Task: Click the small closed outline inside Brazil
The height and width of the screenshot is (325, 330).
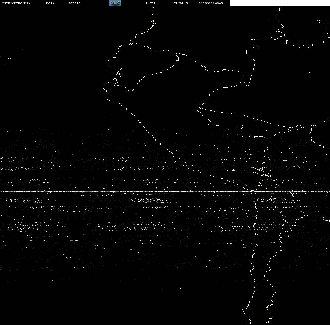Action: tap(308, 73)
